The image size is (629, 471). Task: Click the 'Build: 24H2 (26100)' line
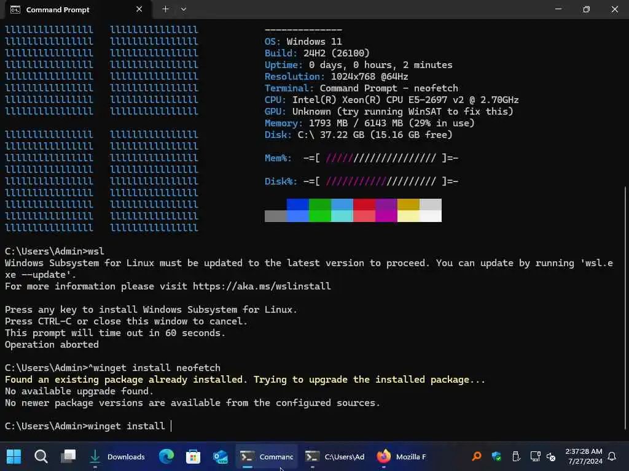tap(317, 53)
